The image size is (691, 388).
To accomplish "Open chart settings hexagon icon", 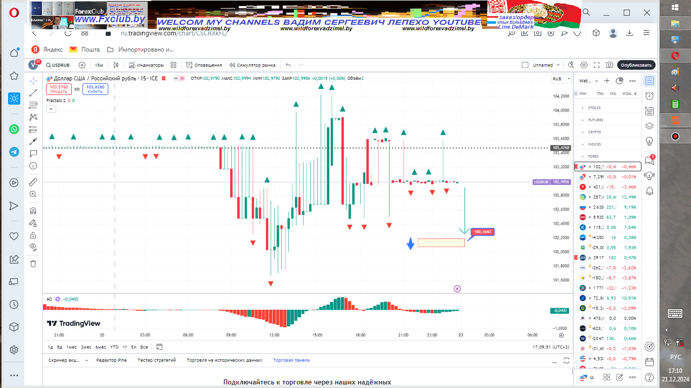I will [x=584, y=65].
